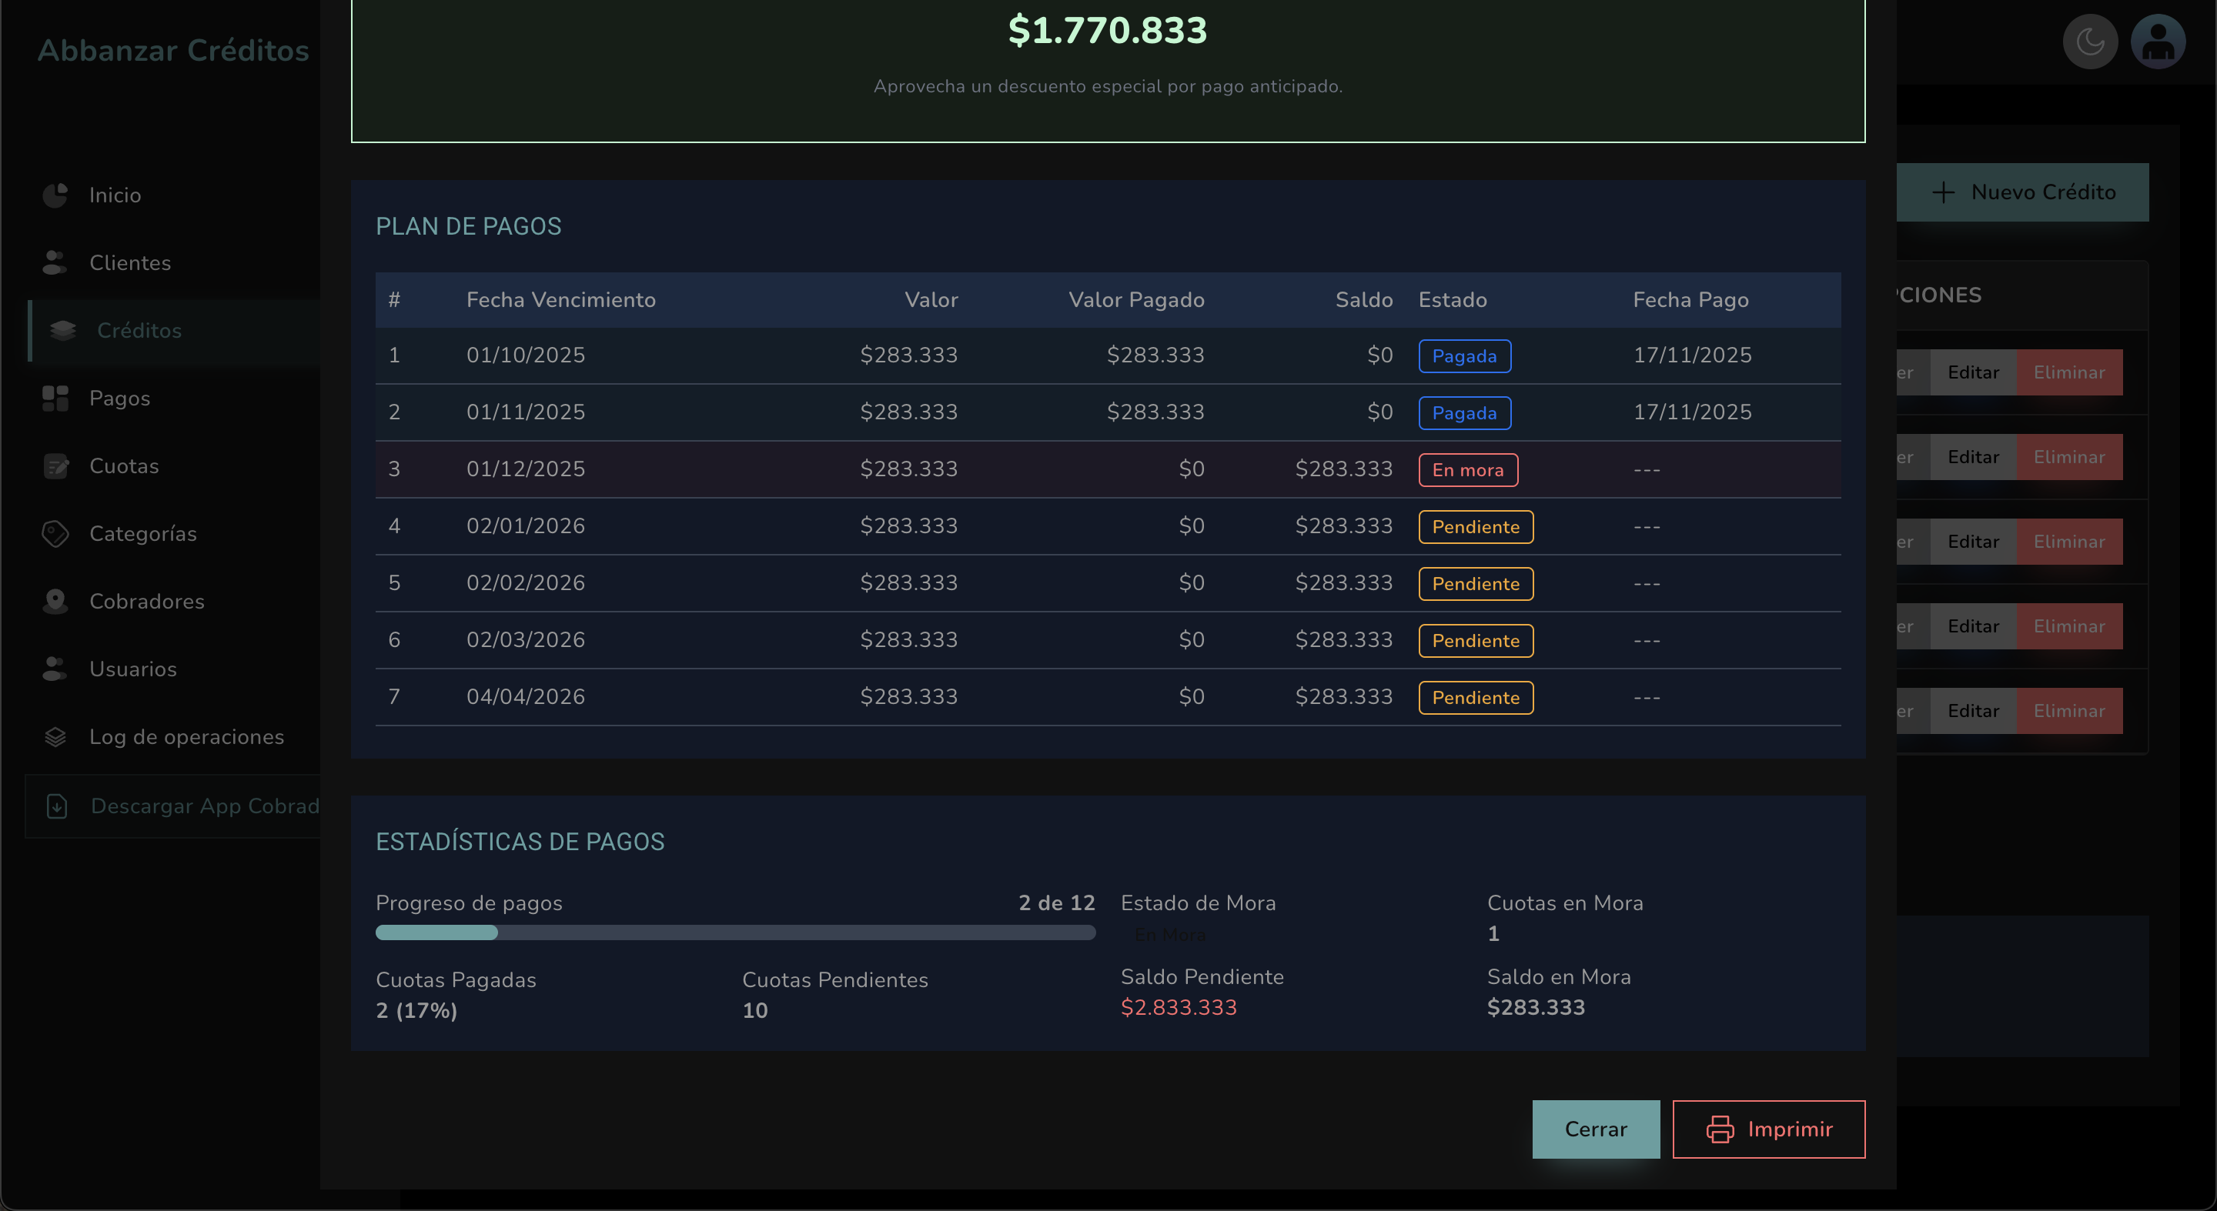Screen dimensions: 2217x1211
Task: Click the 04/04/2026 due date cell
Action: click(525, 696)
